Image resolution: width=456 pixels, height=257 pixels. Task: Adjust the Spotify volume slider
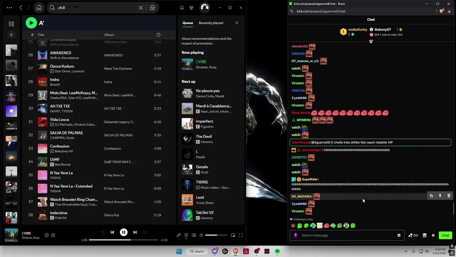click(x=216, y=235)
